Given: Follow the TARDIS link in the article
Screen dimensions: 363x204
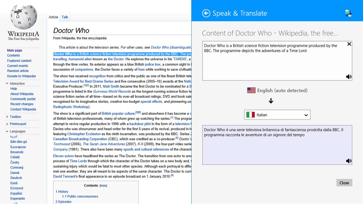Looking at the screenshot, I should [180, 59].
